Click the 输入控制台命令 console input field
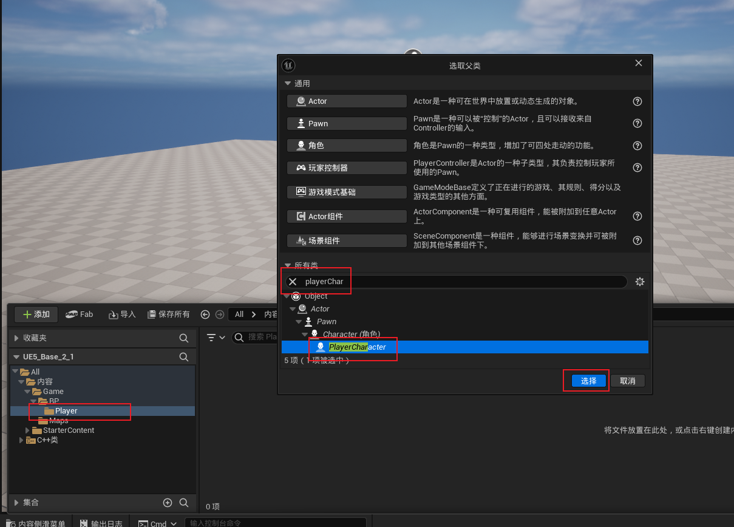The height and width of the screenshot is (527, 734). [276, 521]
